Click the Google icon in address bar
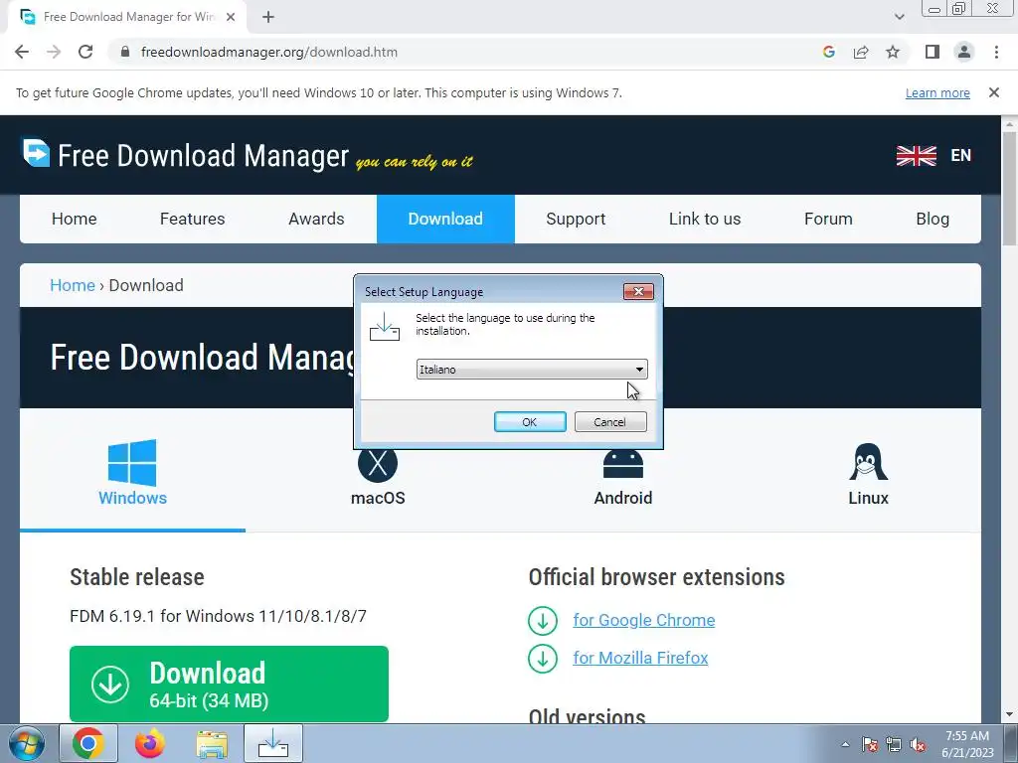This screenshot has height=763, width=1018. click(x=828, y=52)
